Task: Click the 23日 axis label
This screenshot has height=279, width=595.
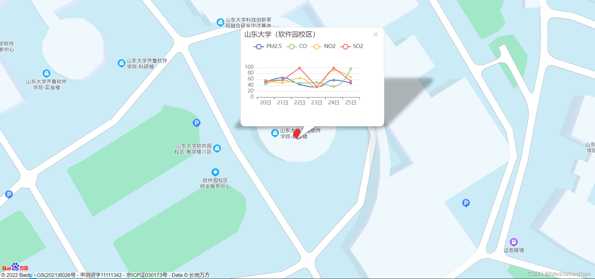Action: pyautogui.click(x=317, y=102)
